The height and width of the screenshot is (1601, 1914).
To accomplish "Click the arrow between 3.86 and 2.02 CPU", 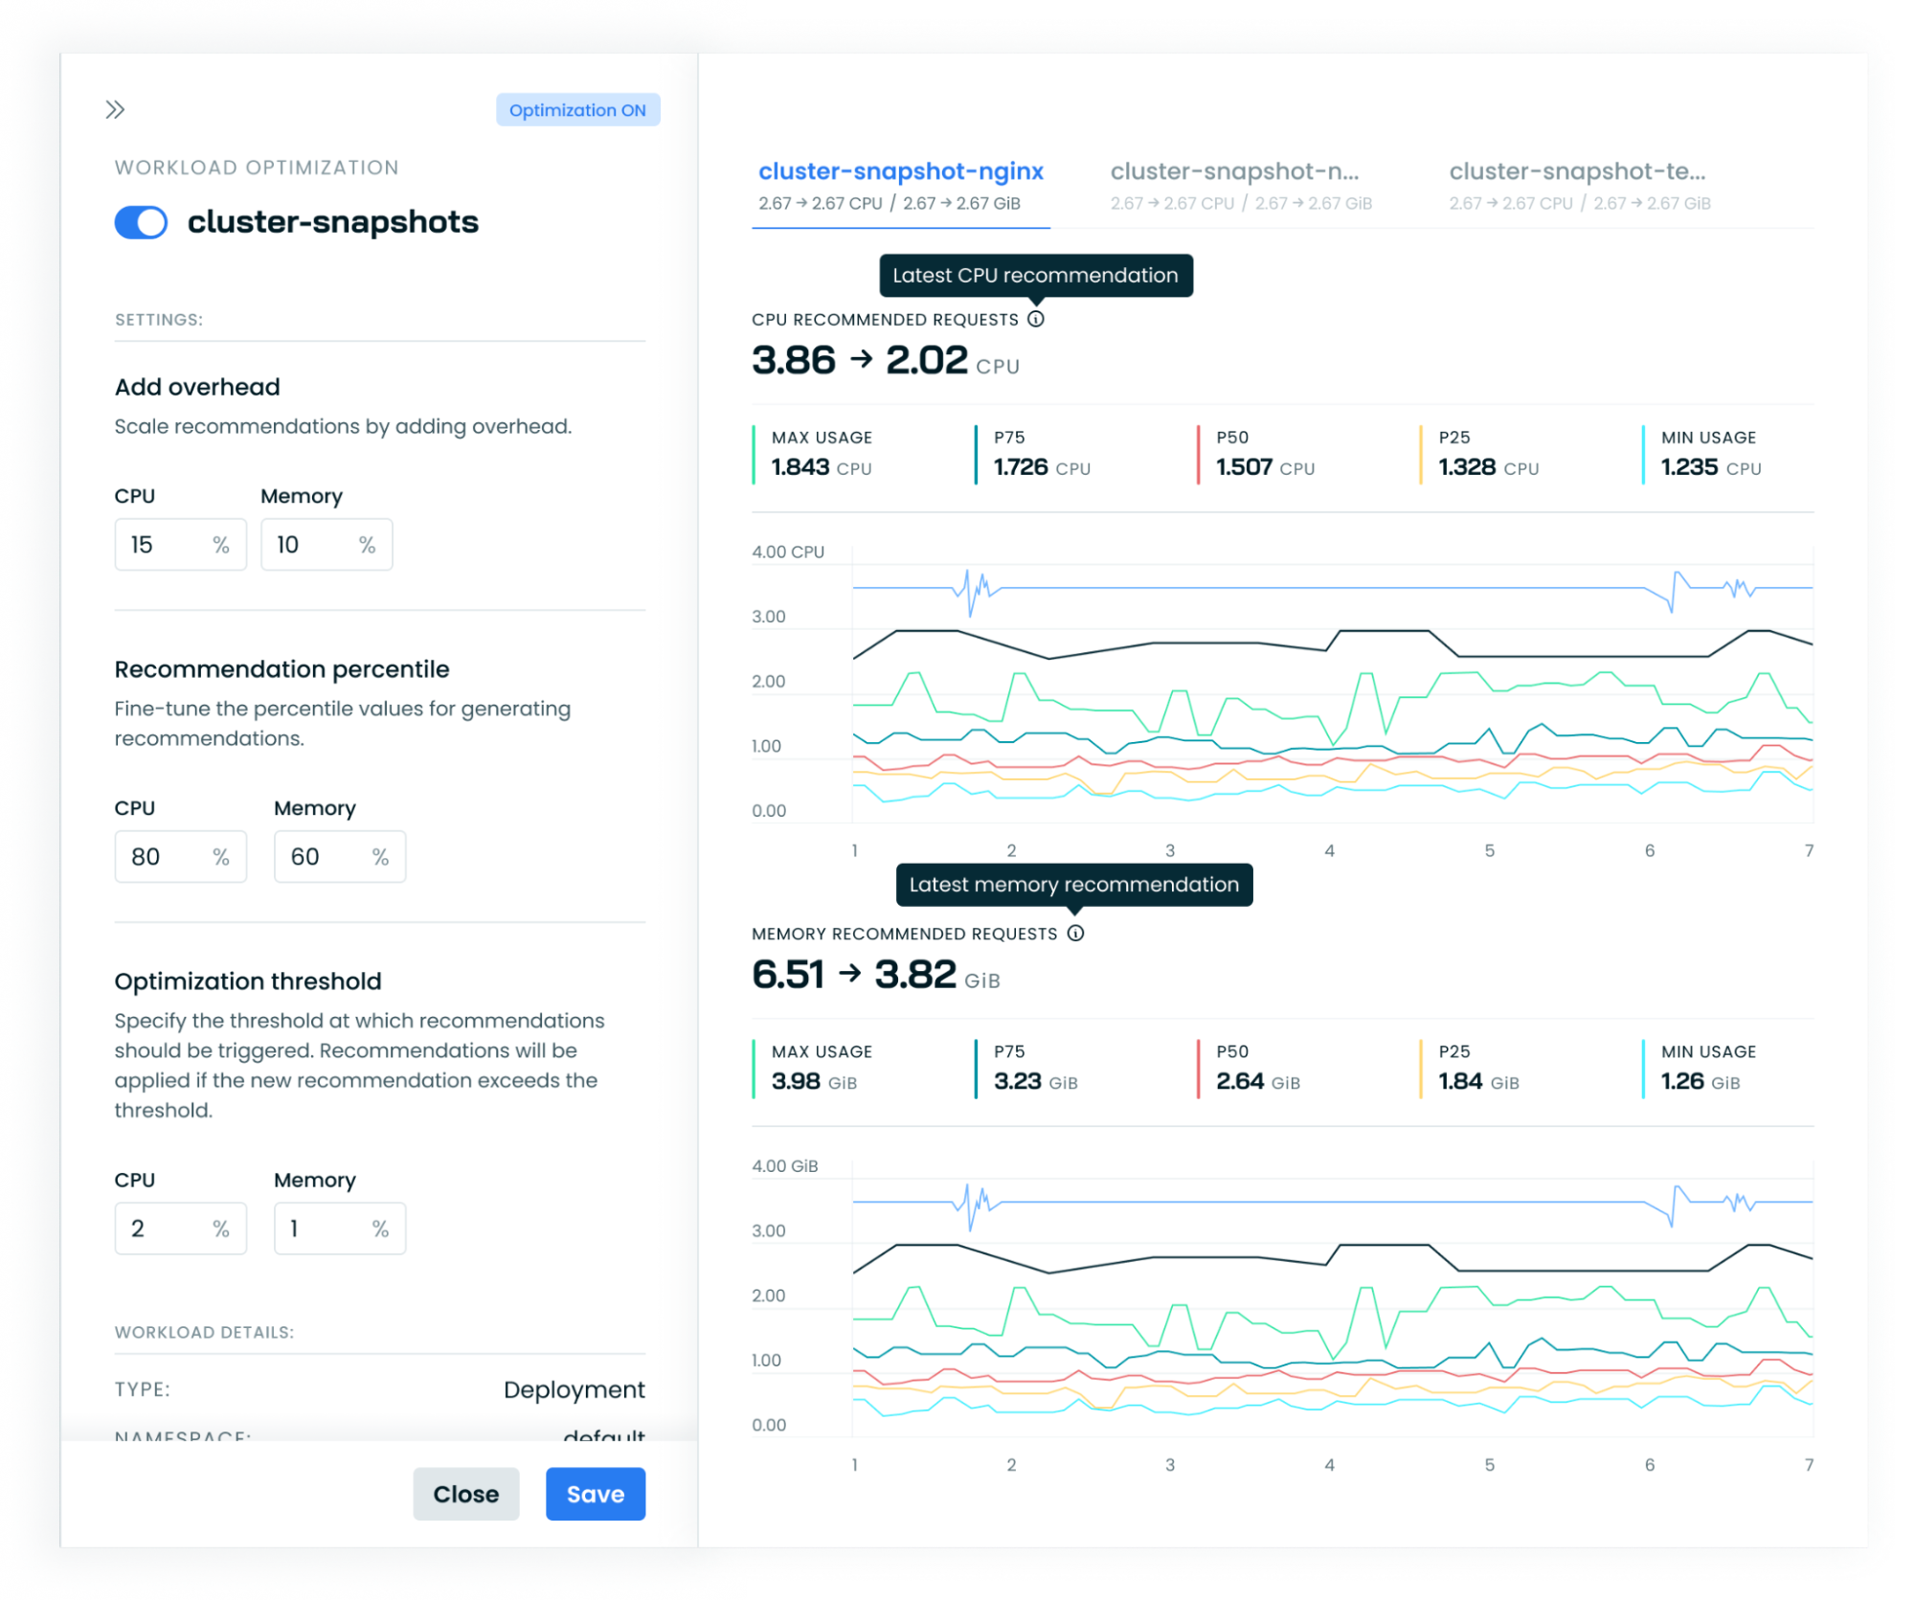I will (x=861, y=359).
